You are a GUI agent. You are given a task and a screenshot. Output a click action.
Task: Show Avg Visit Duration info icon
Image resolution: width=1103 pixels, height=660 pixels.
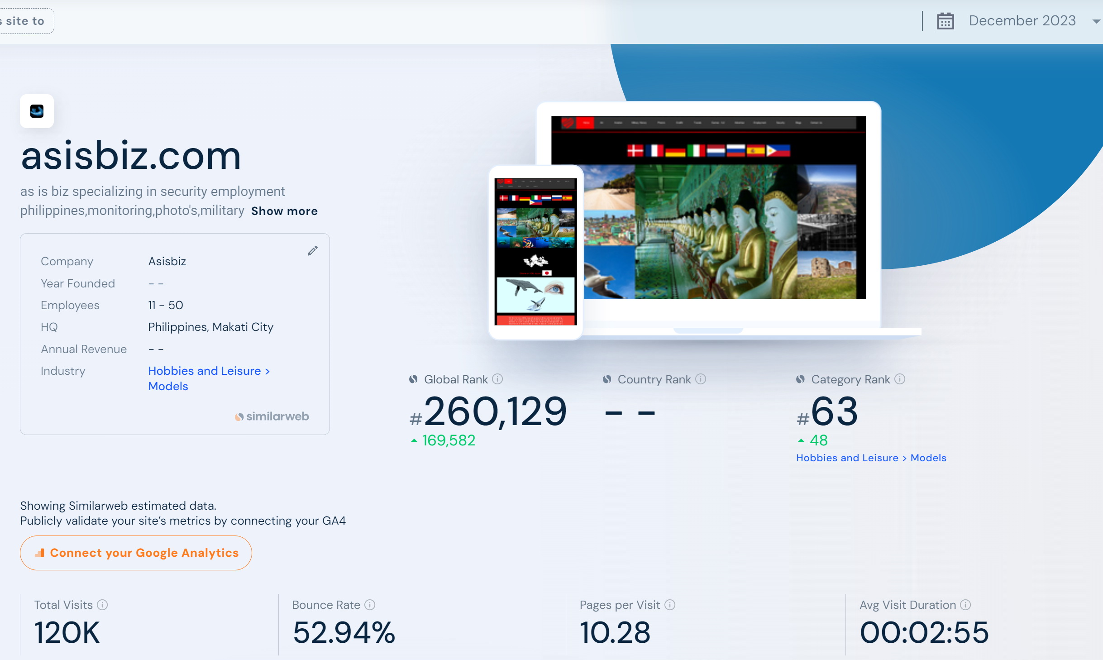pyautogui.click(x=965, y=605)
